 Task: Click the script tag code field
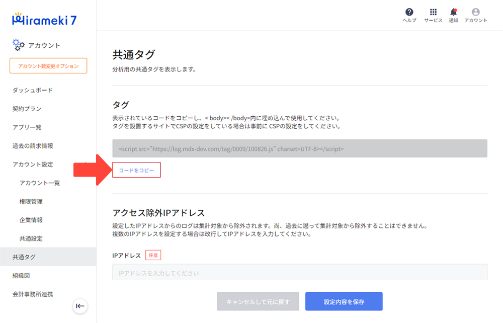coord(300,148)
